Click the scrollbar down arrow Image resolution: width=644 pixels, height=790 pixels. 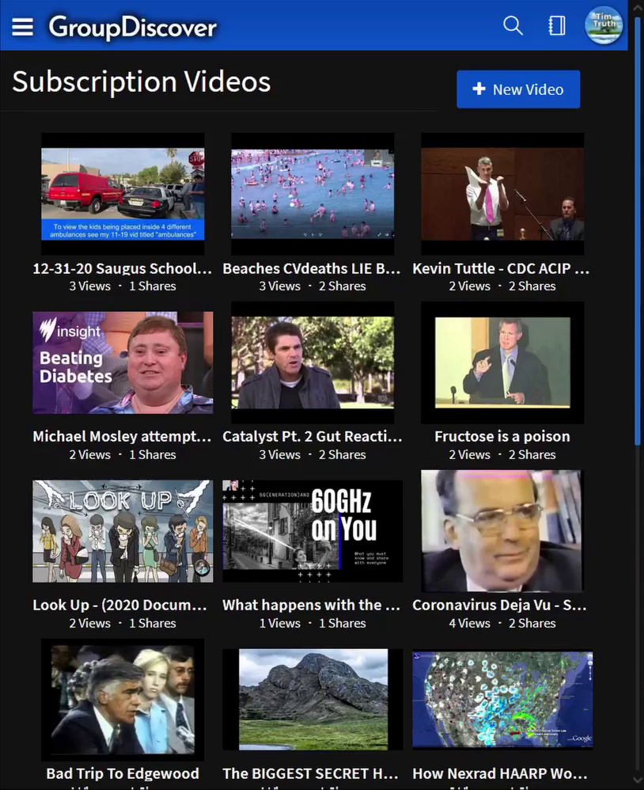(x=638, y=782)
